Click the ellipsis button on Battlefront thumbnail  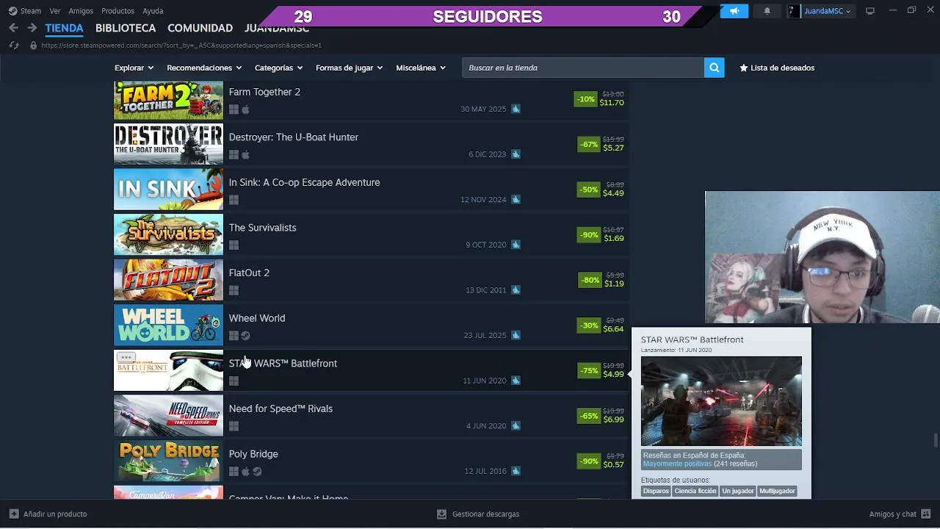point(126,357)
